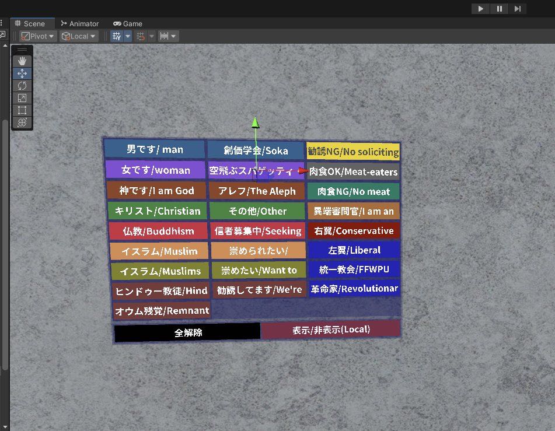Click the Pause button
The width and height of the screenshot is (555, 431).
point(500,8)
